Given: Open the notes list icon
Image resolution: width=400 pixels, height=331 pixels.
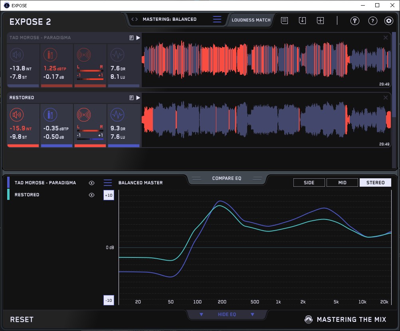Looking at the screenshot, I should (284, 20).
